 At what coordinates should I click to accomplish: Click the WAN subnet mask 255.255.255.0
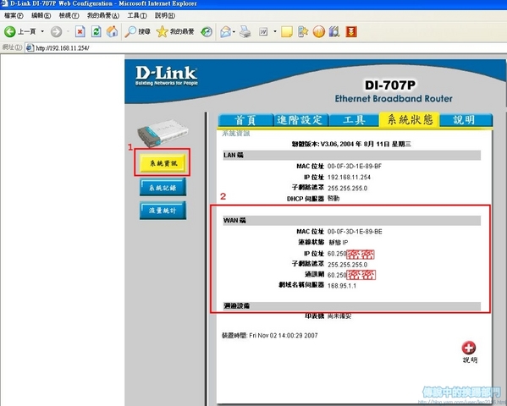tap(347, 265)
